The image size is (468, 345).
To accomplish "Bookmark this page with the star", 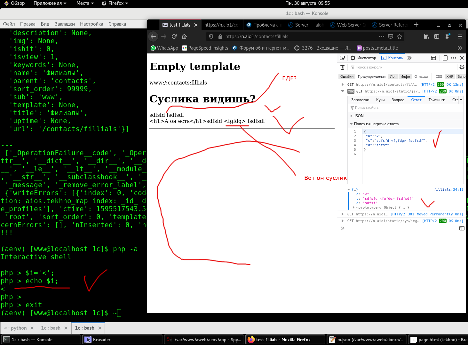I will pos(400,36).
